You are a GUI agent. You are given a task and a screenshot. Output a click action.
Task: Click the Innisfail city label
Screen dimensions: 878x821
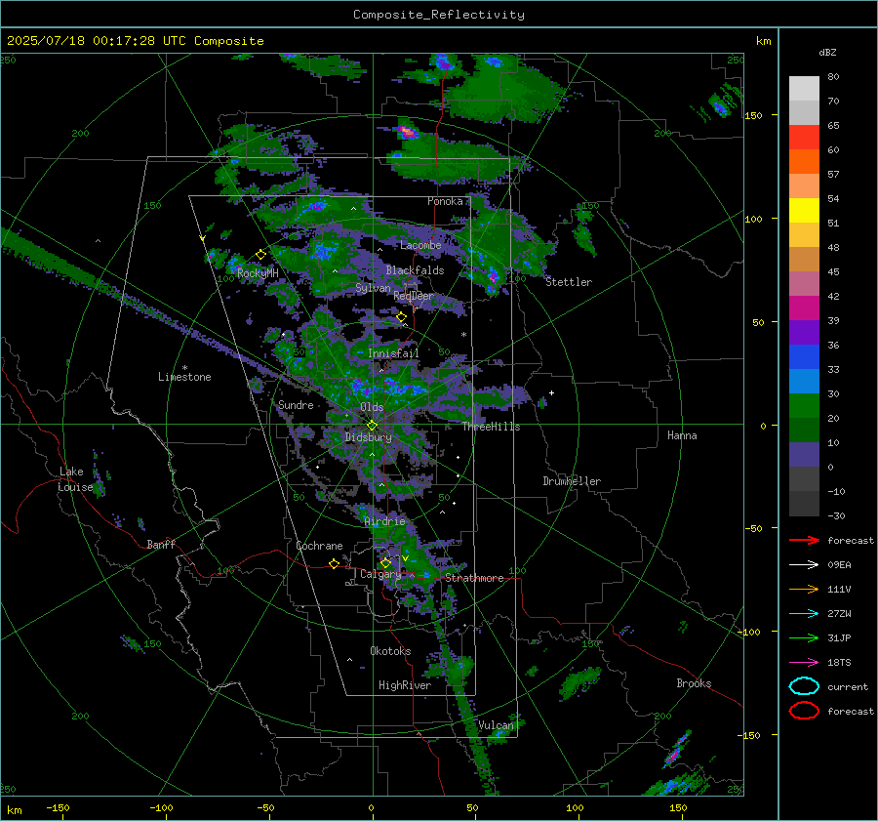click(x=393, y=353)
